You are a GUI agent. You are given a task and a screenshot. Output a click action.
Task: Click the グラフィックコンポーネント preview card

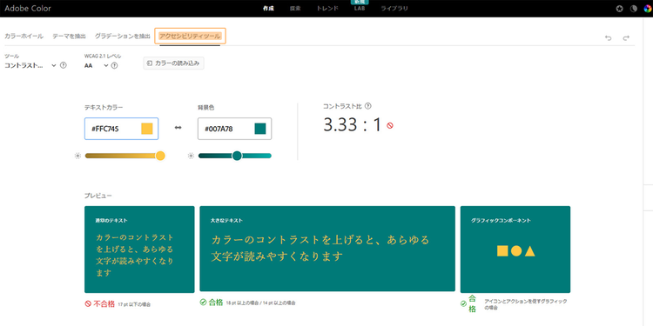tap(515, 249)
